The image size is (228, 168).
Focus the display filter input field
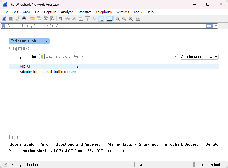(x=106, y=26)
